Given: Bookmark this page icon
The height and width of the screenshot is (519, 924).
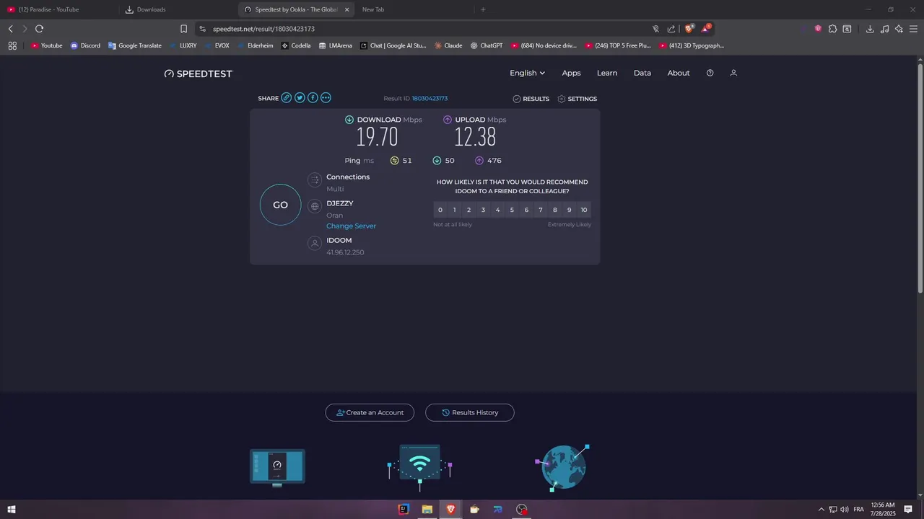Looking at the screenshot, I should [x=183, y=29].
